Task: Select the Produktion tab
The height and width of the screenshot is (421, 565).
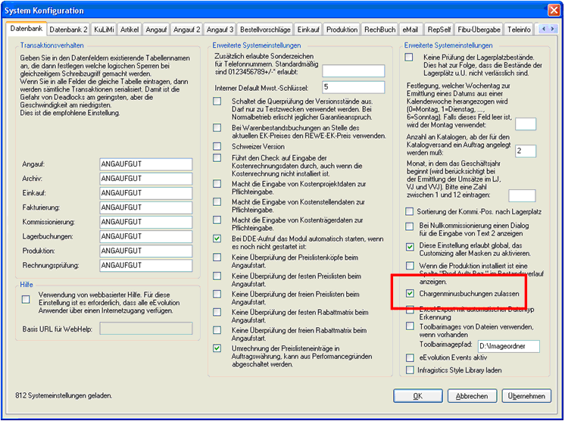Action: pyautogui.click(x=342, y=30)
